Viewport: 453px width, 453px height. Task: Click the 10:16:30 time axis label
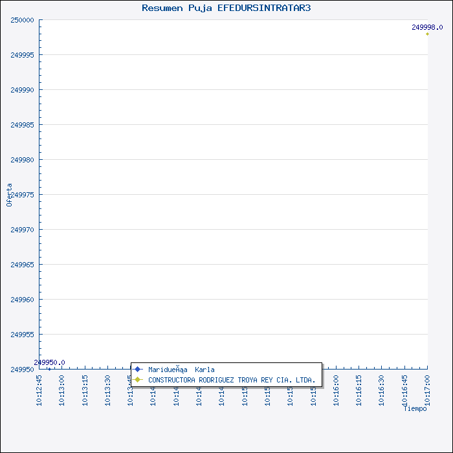point(382,390)
